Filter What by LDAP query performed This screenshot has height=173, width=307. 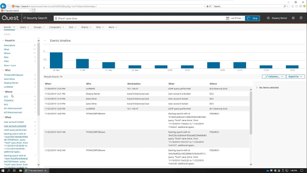point(15,130)
